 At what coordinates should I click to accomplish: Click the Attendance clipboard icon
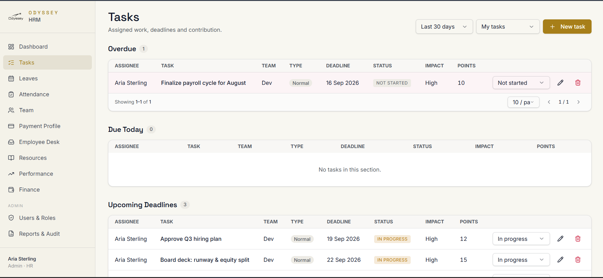tap(11, 94)
